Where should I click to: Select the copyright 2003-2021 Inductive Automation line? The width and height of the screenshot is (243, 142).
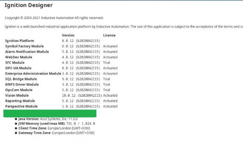[54, 18]
